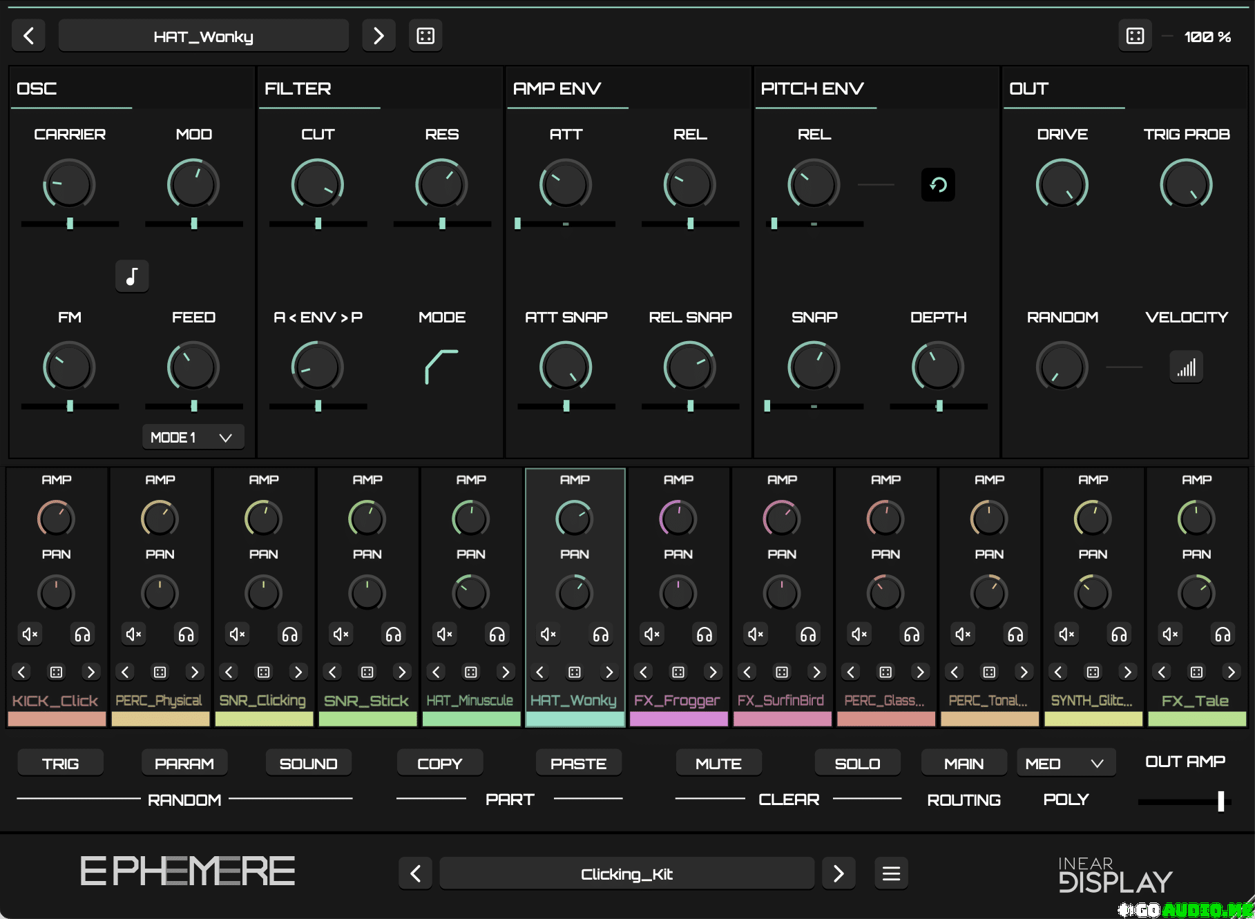The width and height of the screenshot is (1255, 919).
Task: Randomize HAT_Minuscule part with dice
Action: 471,672
